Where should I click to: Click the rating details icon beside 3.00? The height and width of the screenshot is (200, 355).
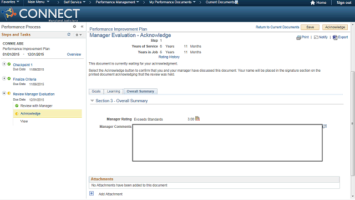click(x=197, y=118)
